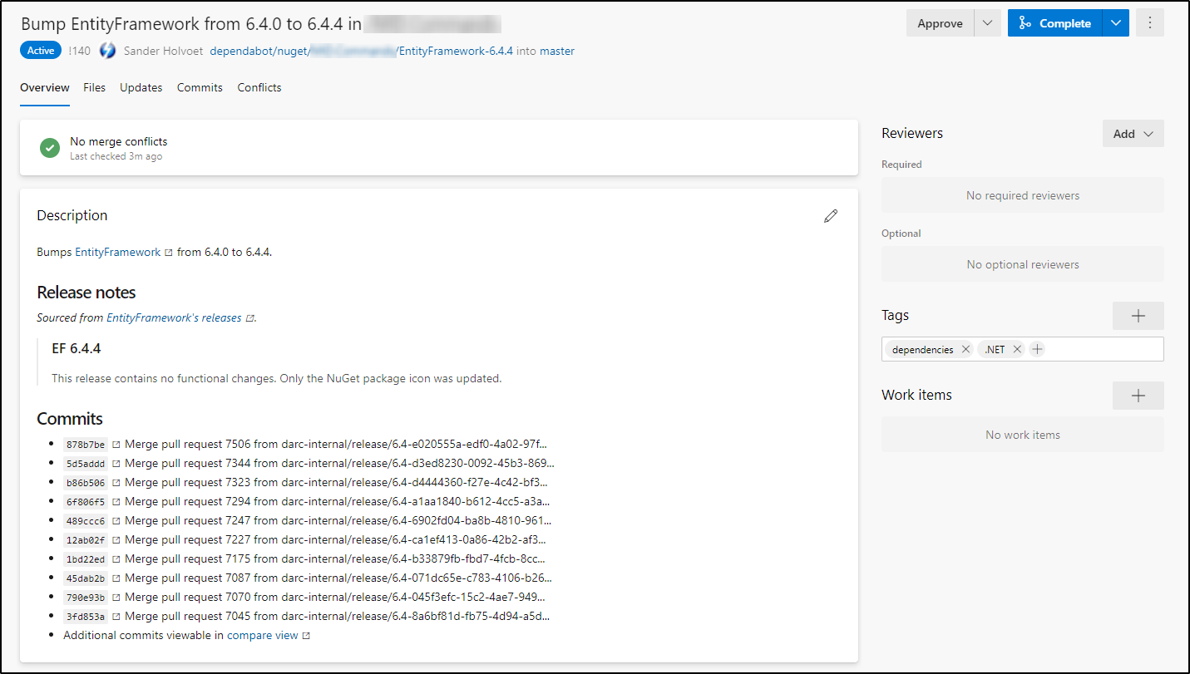1190x674 pixels.
Task: Remove the .NET tag
Action: click(1017, 349)
